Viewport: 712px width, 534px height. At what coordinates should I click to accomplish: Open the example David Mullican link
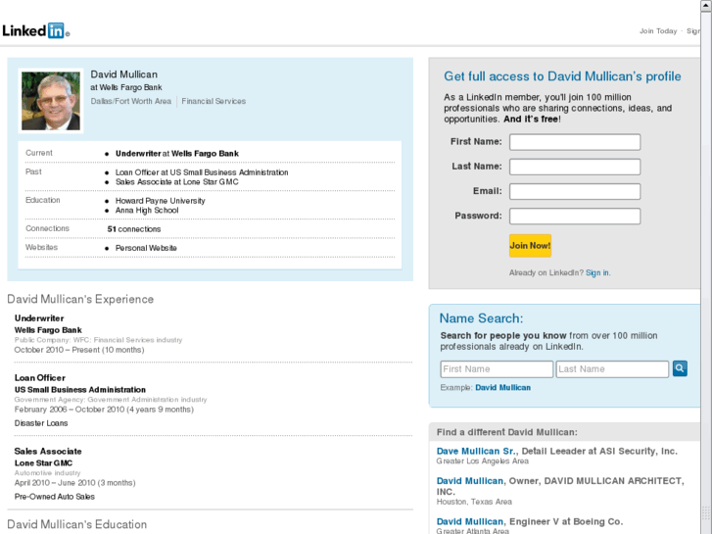[502, 388]
